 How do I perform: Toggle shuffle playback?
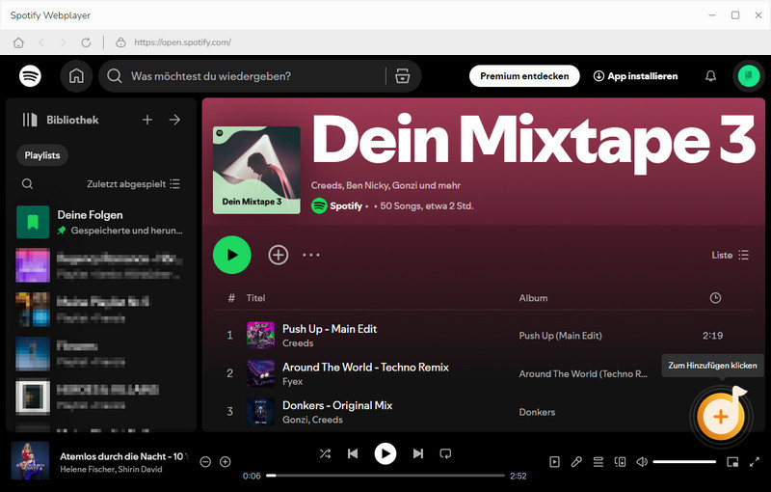pos(325,453)
